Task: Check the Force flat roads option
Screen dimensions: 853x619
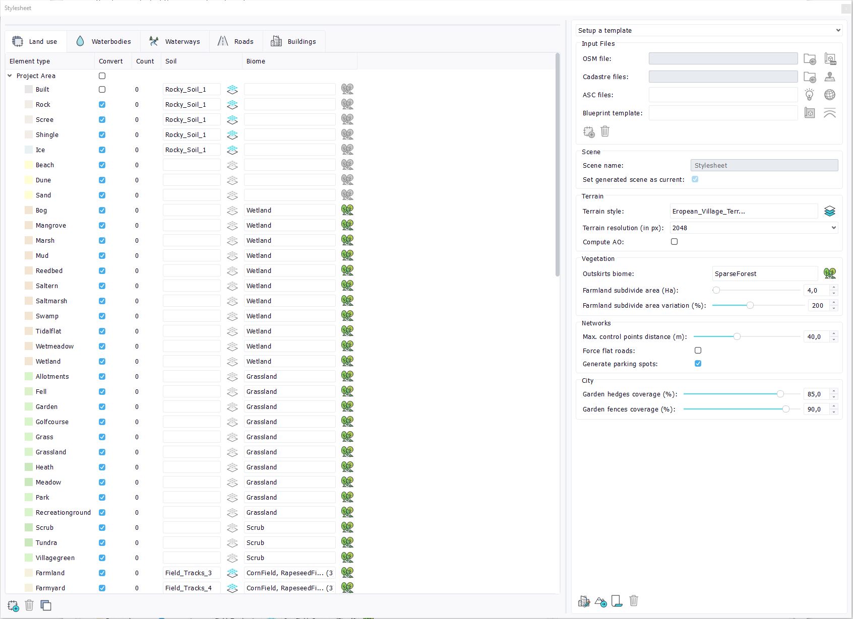Action: (x=698, y=351)
